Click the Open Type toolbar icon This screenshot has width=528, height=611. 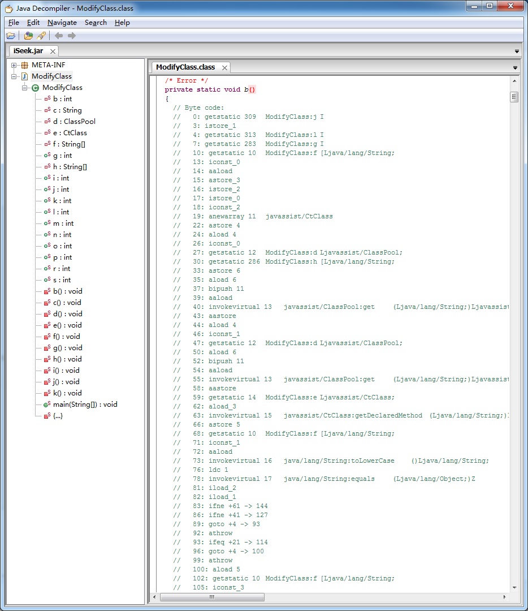click(28, 36)
